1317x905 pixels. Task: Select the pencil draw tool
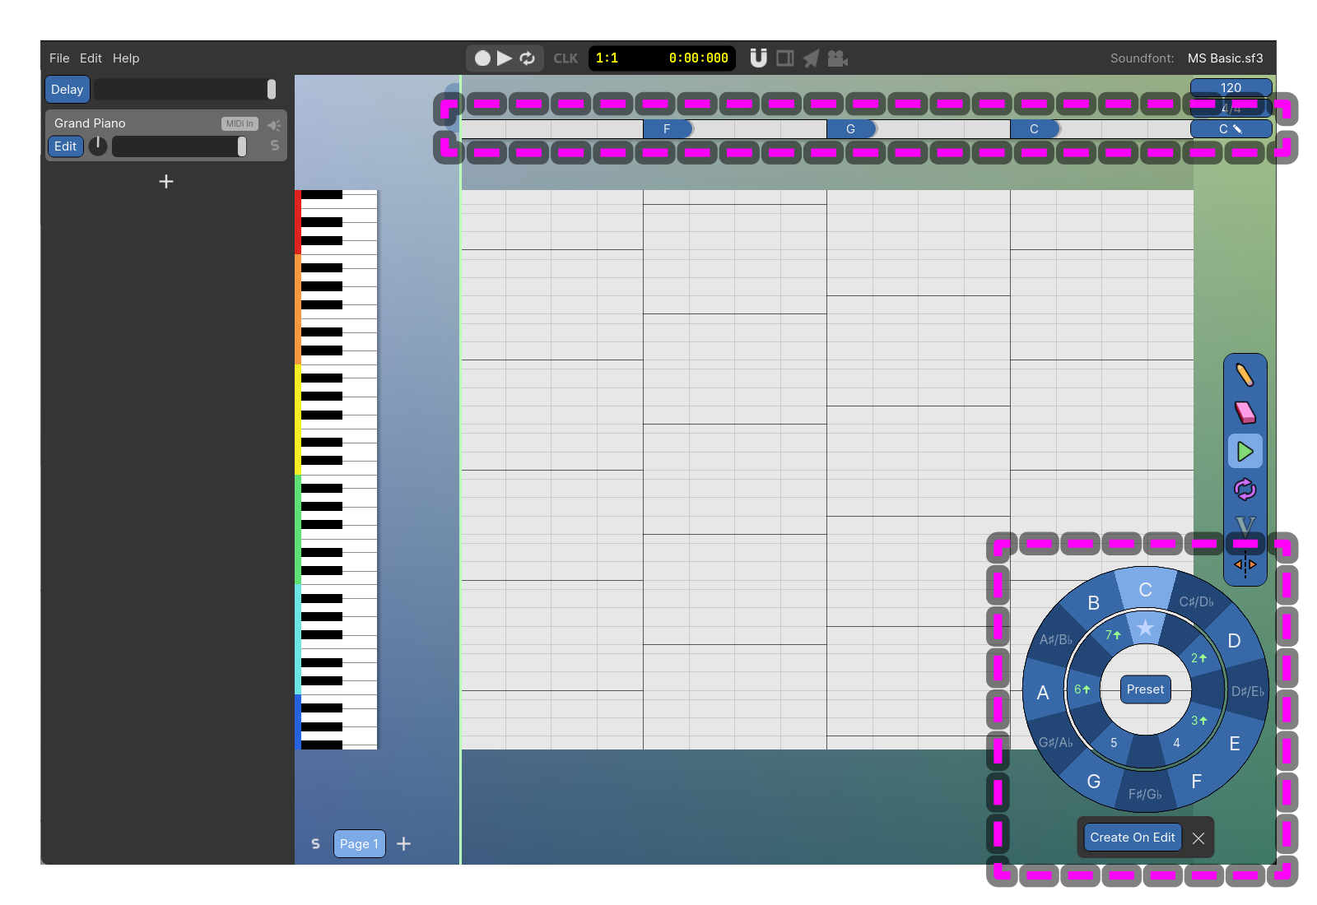coord(1245,375)
